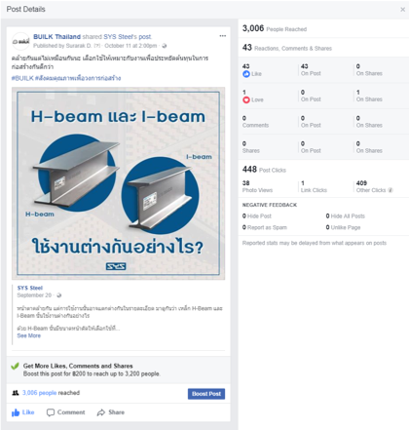Screen dimensions: 409x430
Task: Click the Other Clicks info icon
Action: pos(390,190)
